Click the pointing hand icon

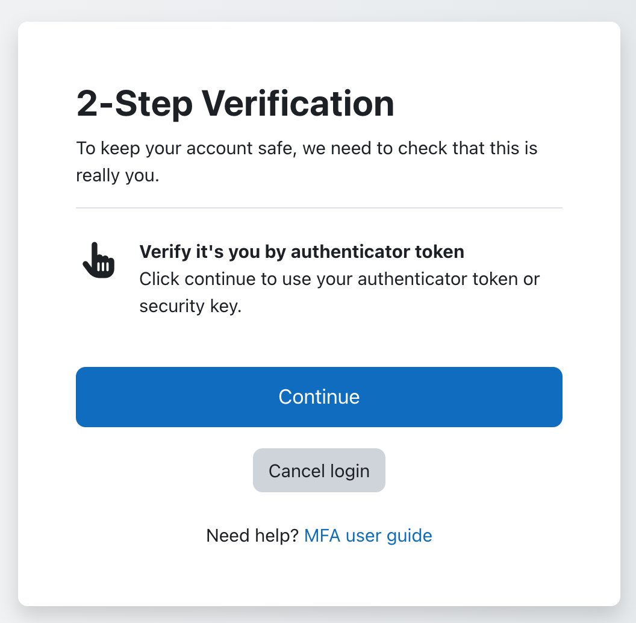click(x=99, y=260)
